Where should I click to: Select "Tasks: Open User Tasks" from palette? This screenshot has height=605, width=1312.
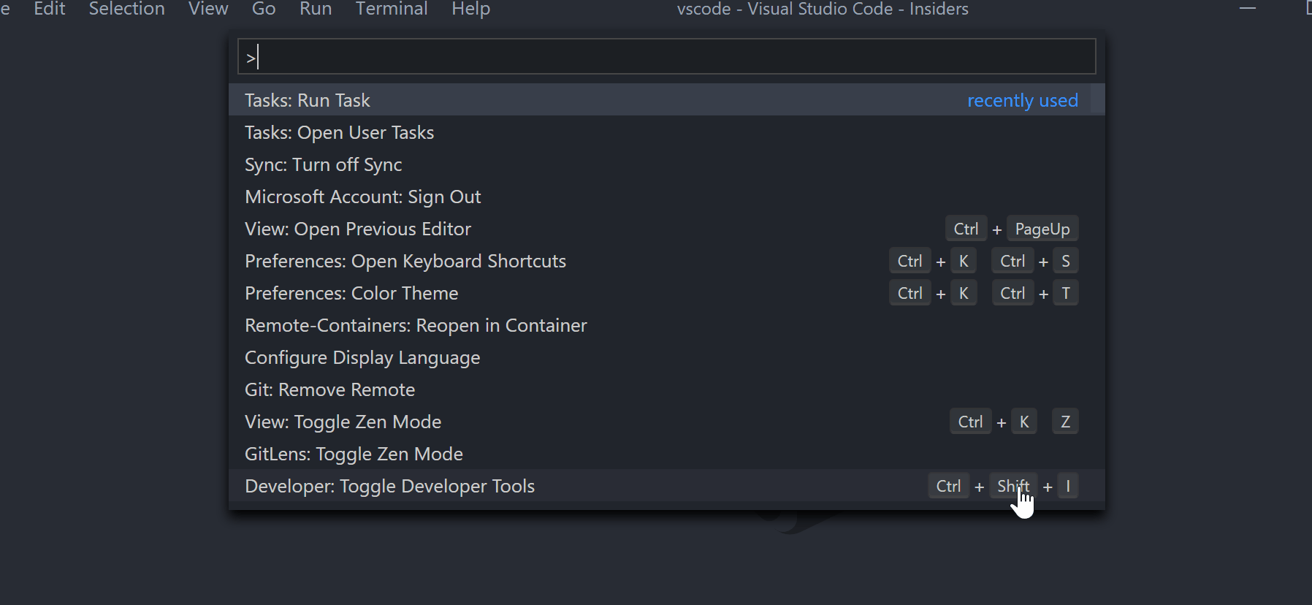339,132
